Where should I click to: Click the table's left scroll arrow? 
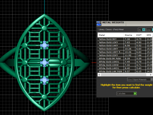[99, 75]
